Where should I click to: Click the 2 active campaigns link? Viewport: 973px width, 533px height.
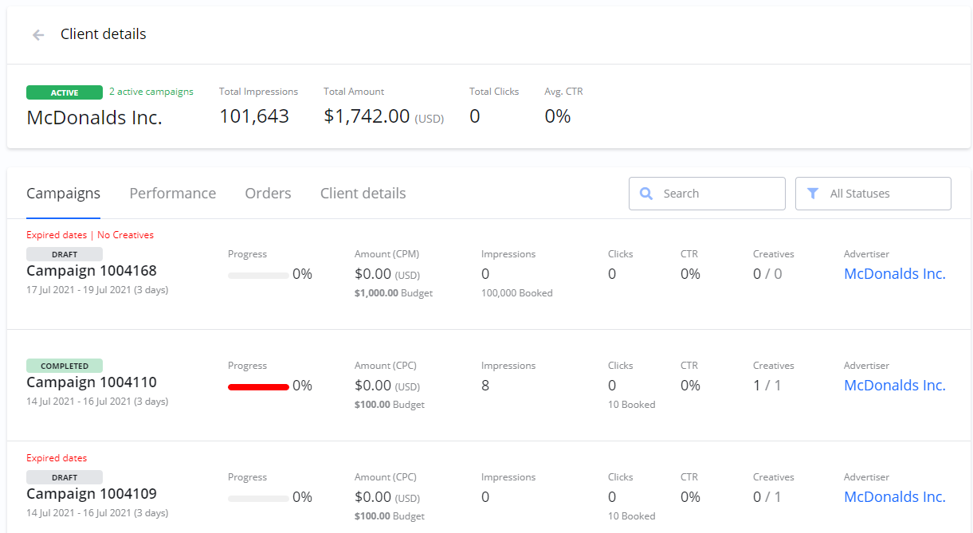pos(151,92)
